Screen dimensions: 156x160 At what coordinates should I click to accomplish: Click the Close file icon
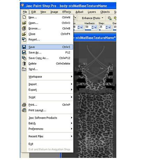[x=24, y=34]
